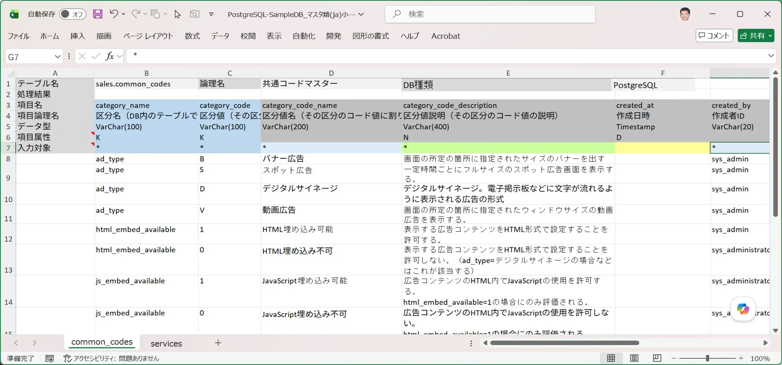Cancel entry with the X formula bar icon

tap(82, 56)
